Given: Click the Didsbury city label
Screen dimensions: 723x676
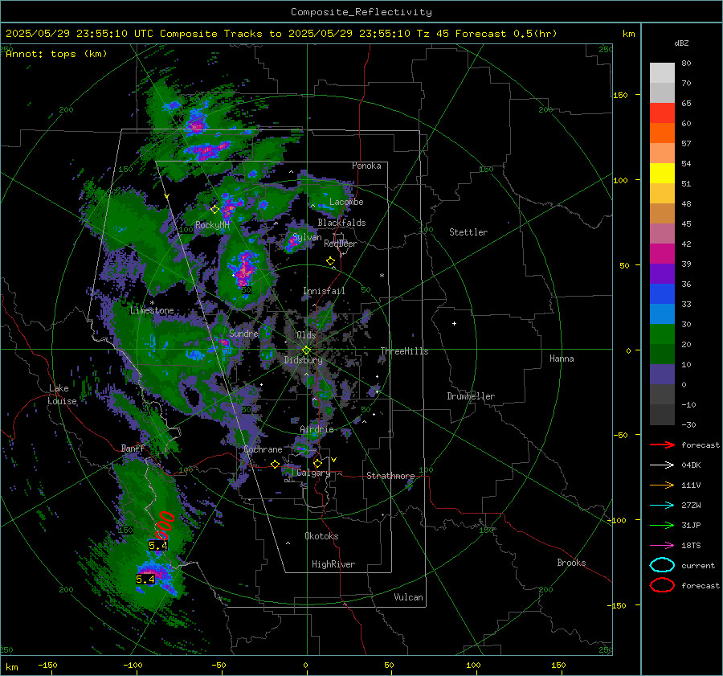Looking at the screenshot, I should [x=303, y=360].
